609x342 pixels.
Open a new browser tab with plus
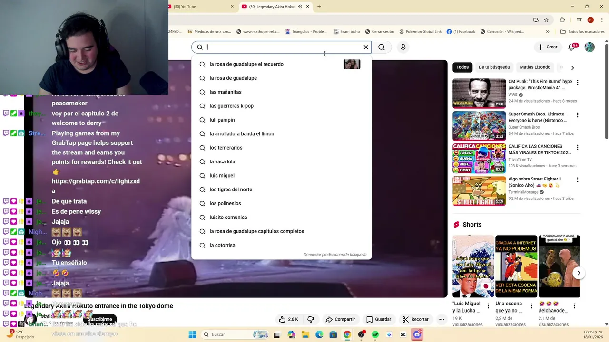click(319, 7)
